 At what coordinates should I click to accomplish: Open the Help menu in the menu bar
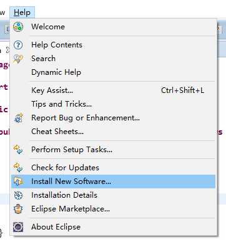point(22,12)
